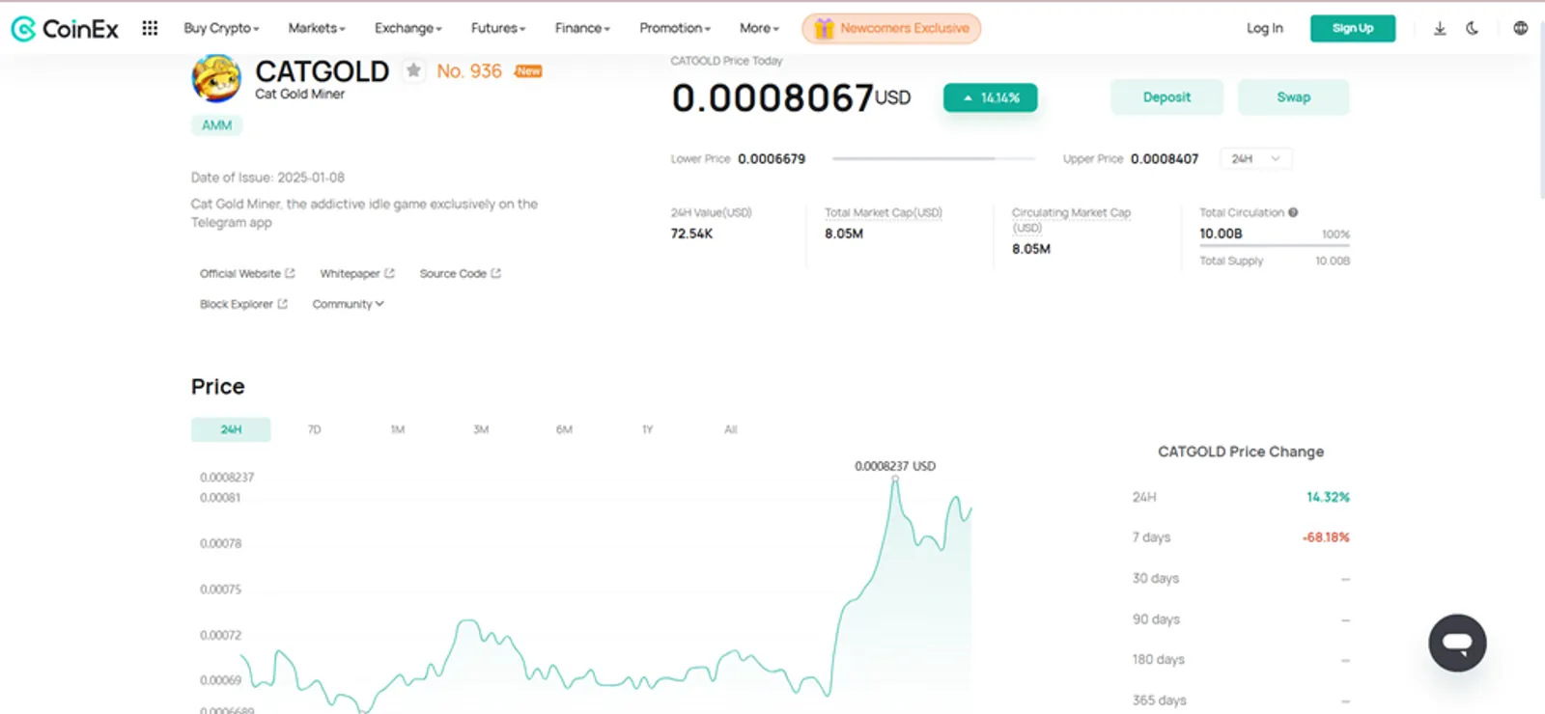
Task: Switch chart to 1Y range
Action: [x=648, y=429]
